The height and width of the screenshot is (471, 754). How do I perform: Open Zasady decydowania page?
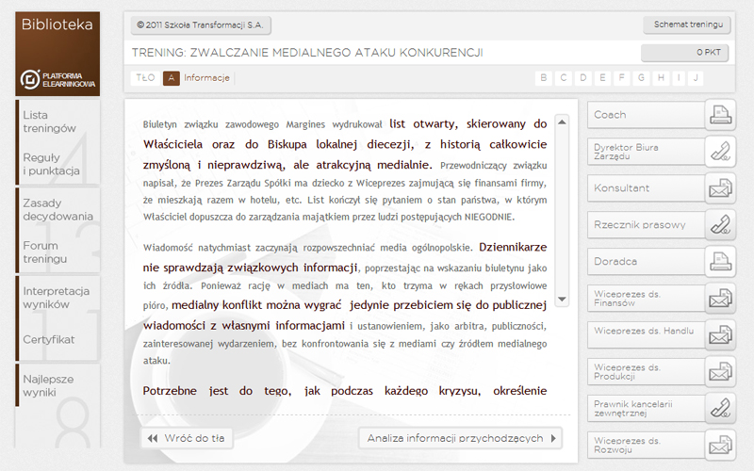click(x=57, y=209)
